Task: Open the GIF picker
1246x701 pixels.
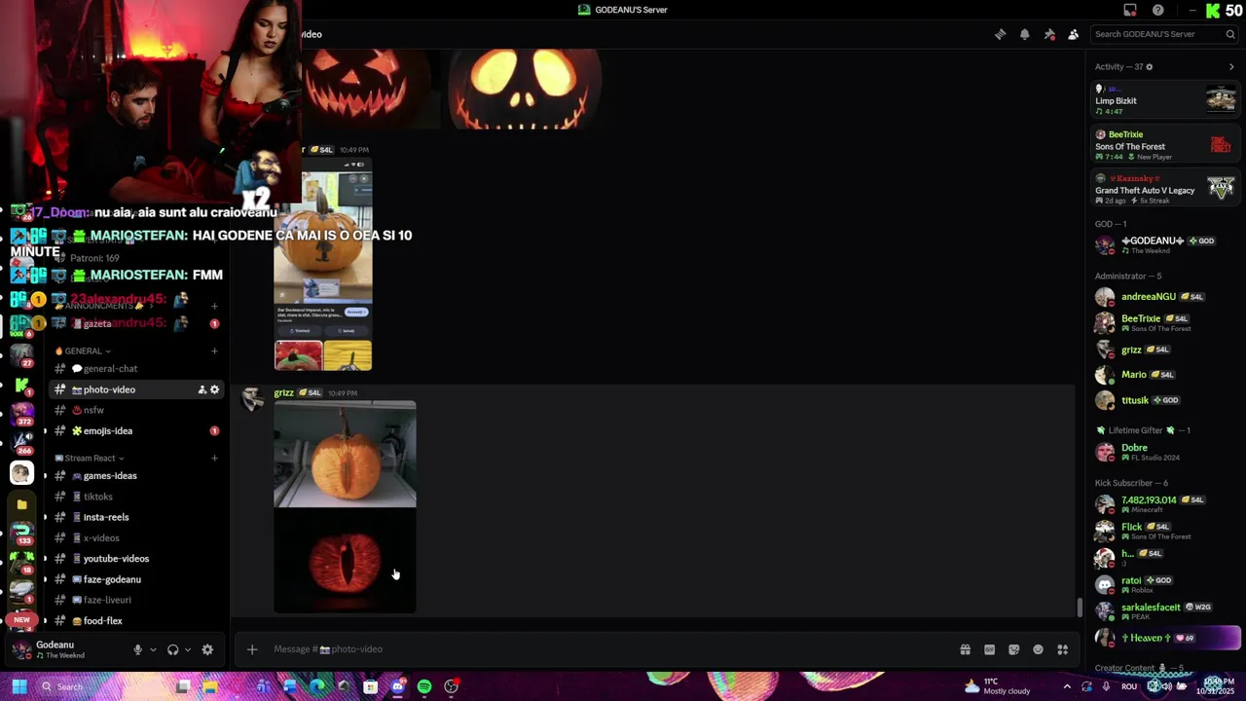Action: [x=989, y=649]
